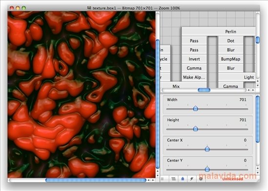This screenshot has width=268, height=191.
Task: Click the Height value 701
Action: click(x=243, y=120)
